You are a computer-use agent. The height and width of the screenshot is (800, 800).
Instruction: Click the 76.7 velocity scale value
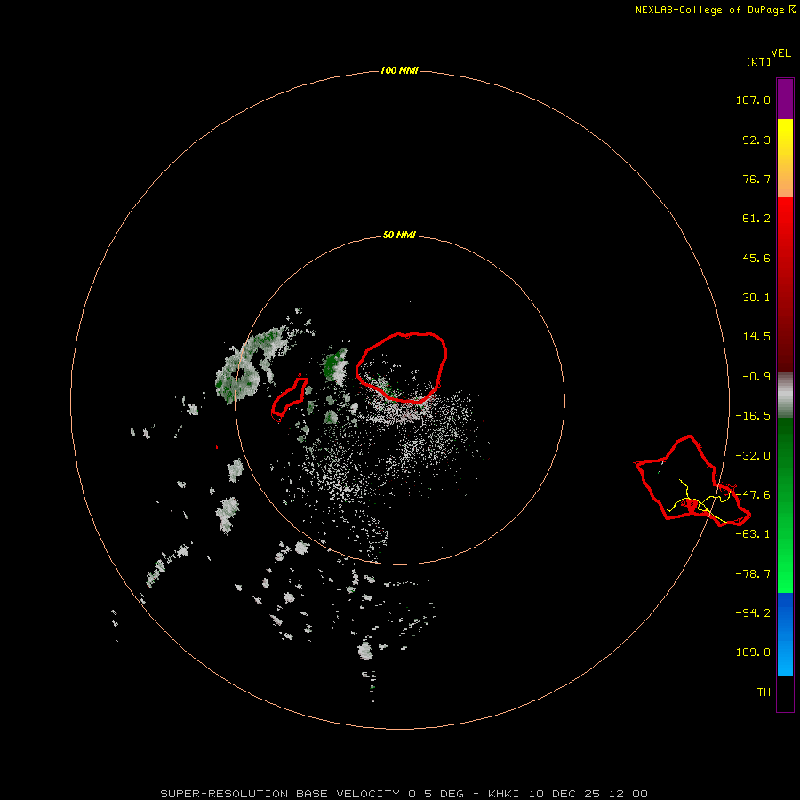(x=756, y=179)
